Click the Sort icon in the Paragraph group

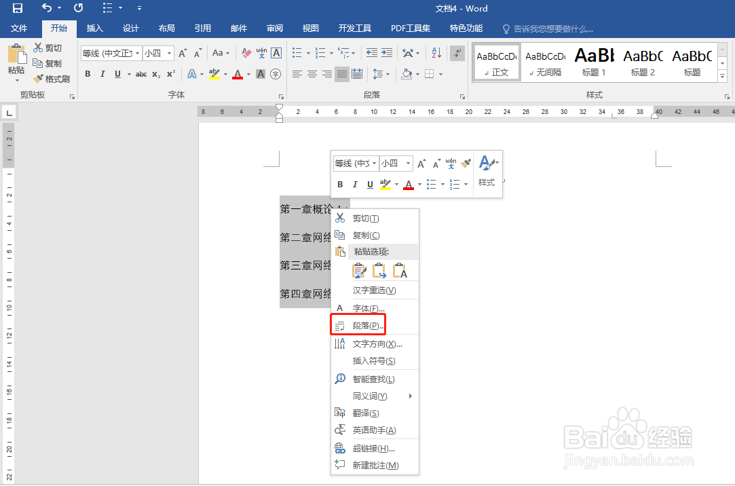click(437, 53)
